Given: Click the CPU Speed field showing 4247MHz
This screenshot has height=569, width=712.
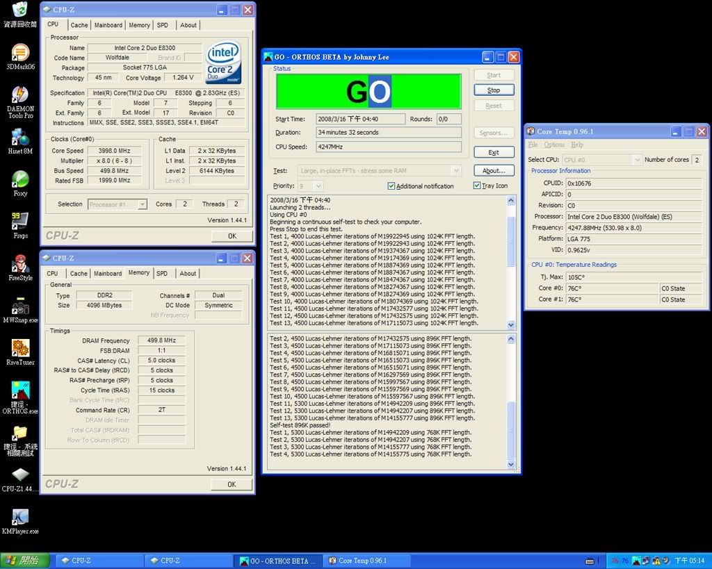Looking at the screenshot, I should tap(389, 147).
